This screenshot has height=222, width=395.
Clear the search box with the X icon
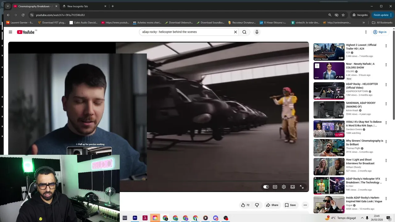[235, 32]
